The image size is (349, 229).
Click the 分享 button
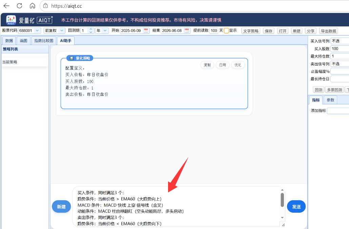[311, 31]
